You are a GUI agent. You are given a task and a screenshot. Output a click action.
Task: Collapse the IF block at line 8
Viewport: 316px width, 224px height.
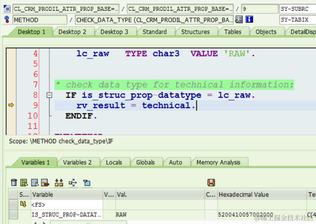[x=49, y=95]
